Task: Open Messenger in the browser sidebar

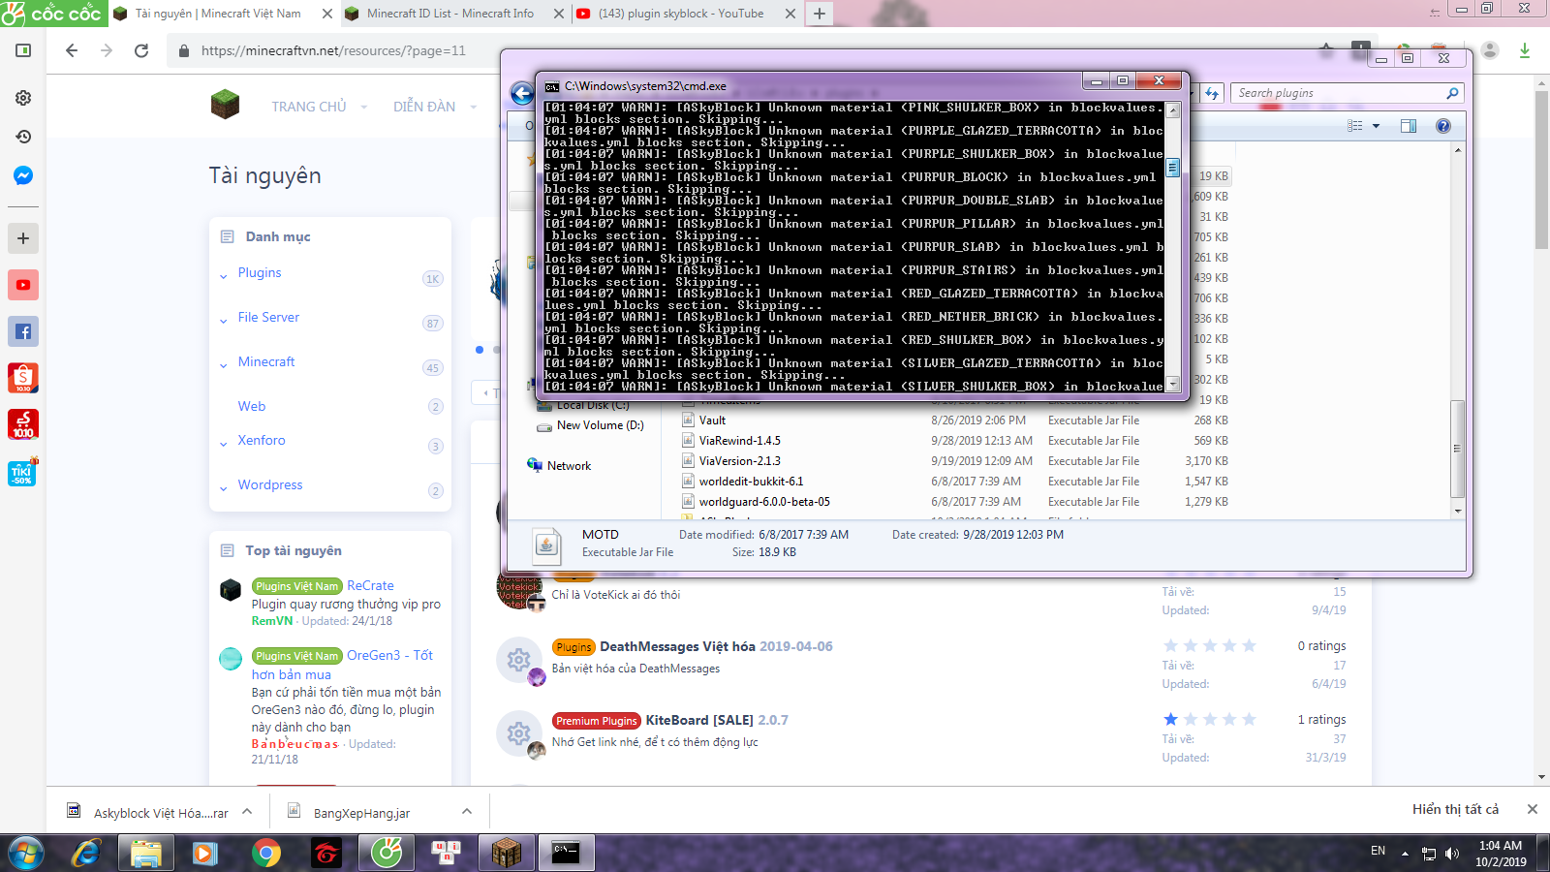Action: 23,175
